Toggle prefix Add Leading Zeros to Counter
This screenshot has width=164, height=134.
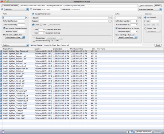[4, 28]
